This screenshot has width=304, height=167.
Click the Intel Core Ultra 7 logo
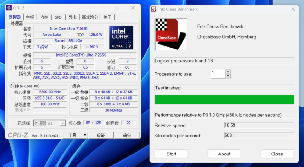point(121,37)
